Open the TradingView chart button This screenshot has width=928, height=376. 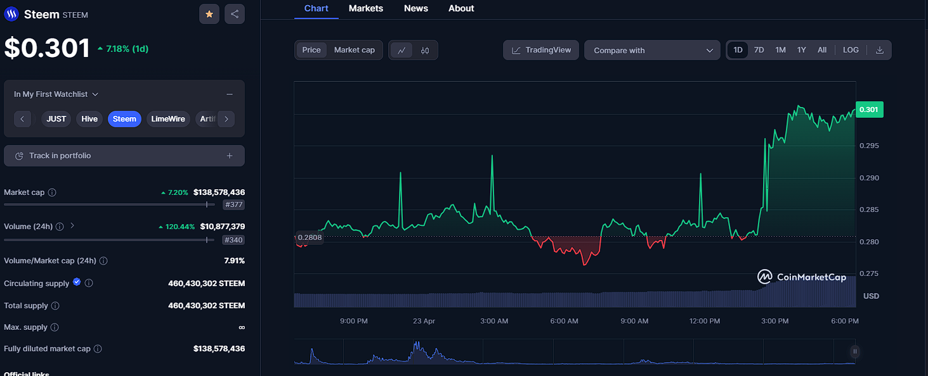[541, 50]
